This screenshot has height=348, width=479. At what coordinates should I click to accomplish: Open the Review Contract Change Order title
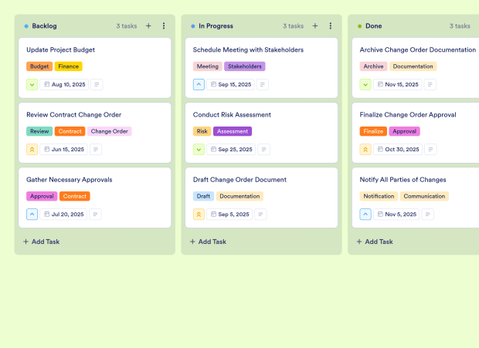[x=74, y=115]
